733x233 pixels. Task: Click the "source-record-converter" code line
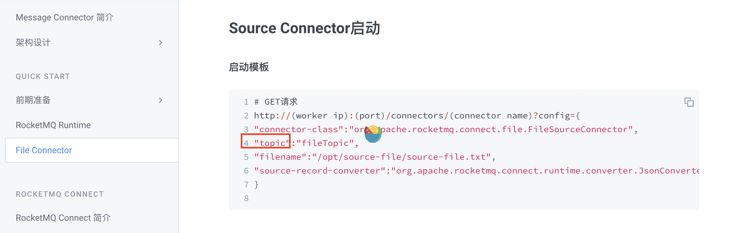pyautogui.click(x=477, y=171)
